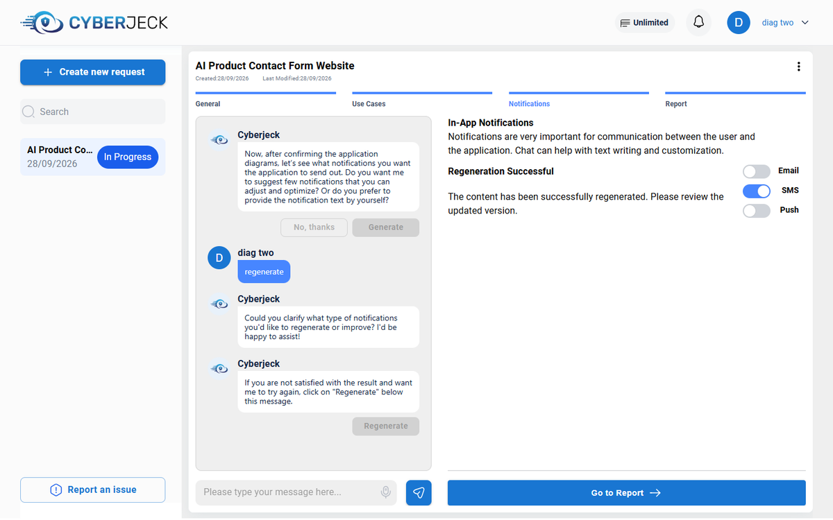Image resolution: width=833 pixels, height=520 pixels.
Task: Click the Go to Report button
Action: tap(626, 493)
